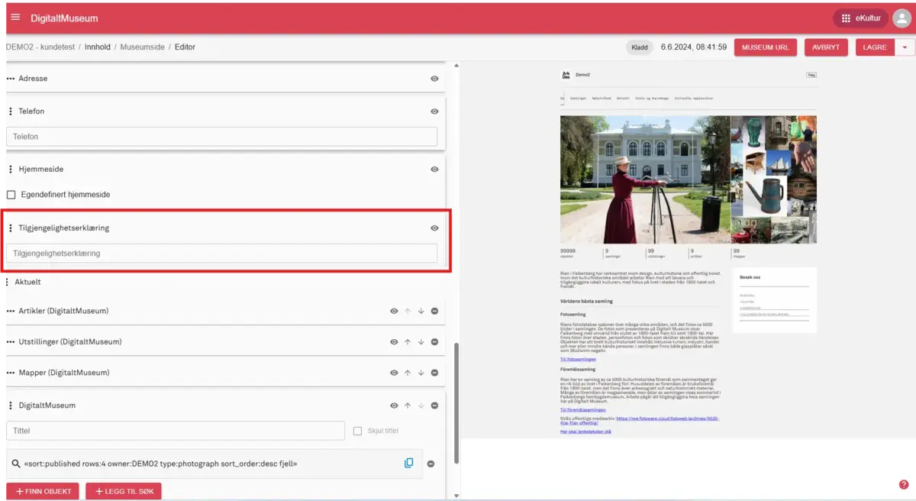Toggle visibility of Tilgjengelighetserklæring section
916x501 pixels.
click(434, 228)
